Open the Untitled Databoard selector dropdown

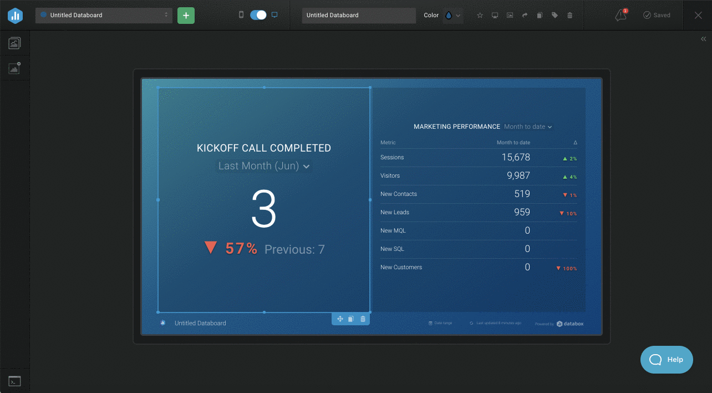(104, 16)
